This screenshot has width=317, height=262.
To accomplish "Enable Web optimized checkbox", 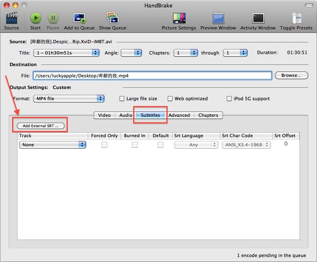I will (x=170, y=99).
